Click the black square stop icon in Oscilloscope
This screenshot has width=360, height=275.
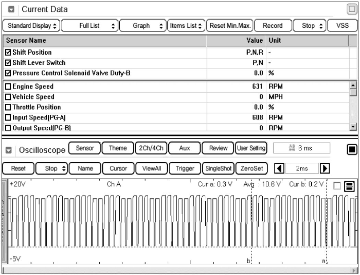(x=352, y=150)
